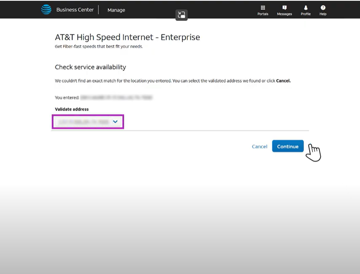360x274 pixels.
Task: Click the picture-in-picture overlay icon
Action: (x=182, y=15)
